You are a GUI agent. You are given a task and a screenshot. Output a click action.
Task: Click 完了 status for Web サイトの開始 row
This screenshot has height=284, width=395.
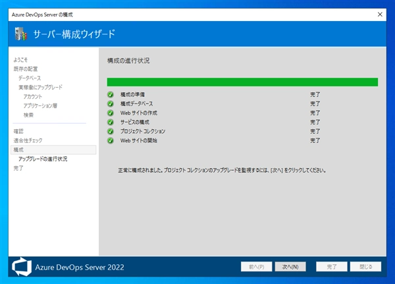point(315,140)
